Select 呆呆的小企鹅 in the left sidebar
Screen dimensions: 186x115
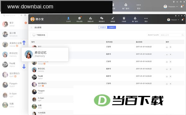[14, 44]
